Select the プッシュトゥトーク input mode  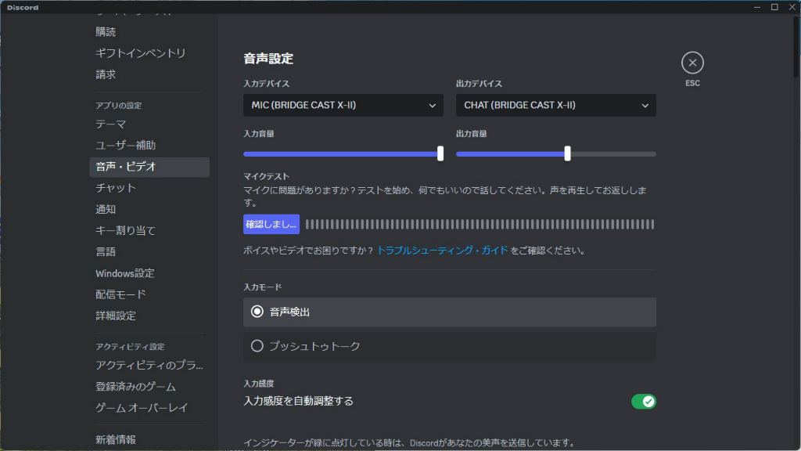[x=450, y=346]
